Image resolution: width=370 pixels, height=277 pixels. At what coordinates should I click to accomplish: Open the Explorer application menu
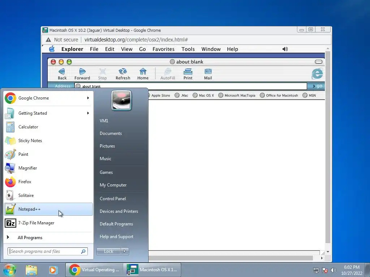[x=72, y=49]
